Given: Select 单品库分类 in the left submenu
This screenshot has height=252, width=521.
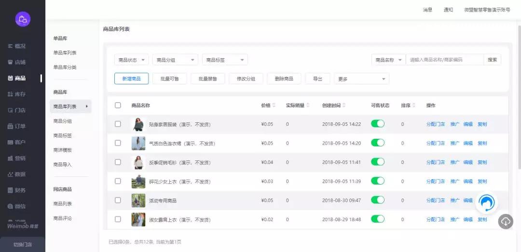Looking at the screenshot, I should click(65, 67).
